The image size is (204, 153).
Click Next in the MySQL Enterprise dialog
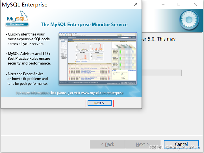(99, 103)
